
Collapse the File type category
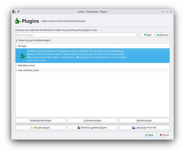coord(17,46)
